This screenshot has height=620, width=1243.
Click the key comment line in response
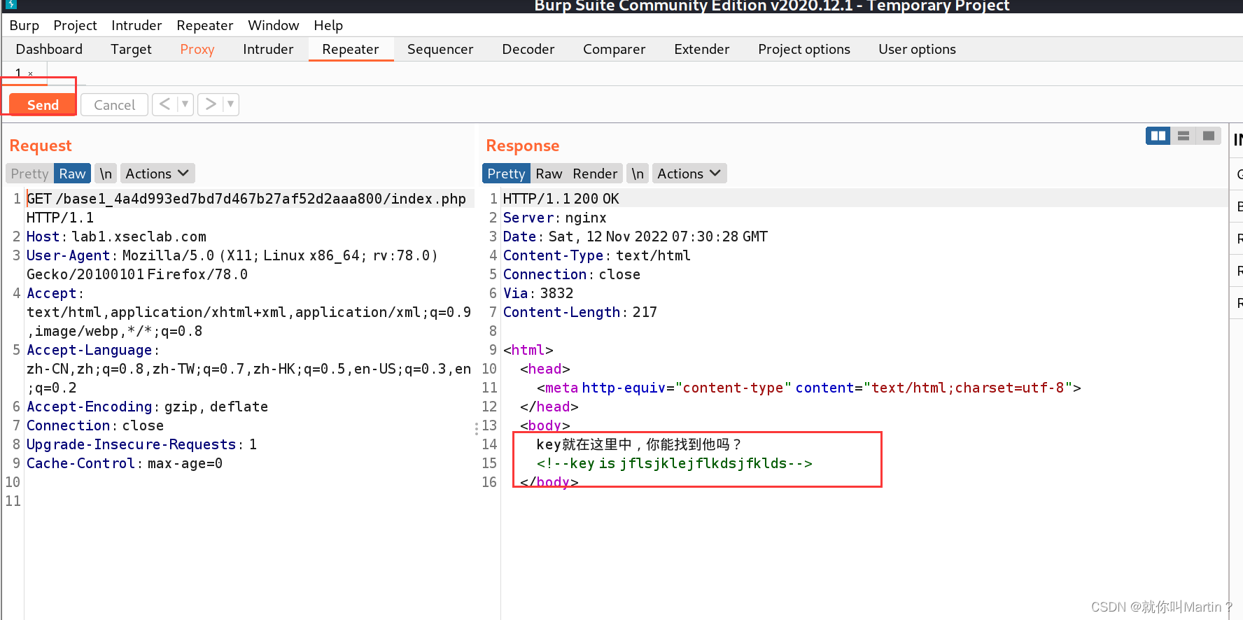pos(675,463)
